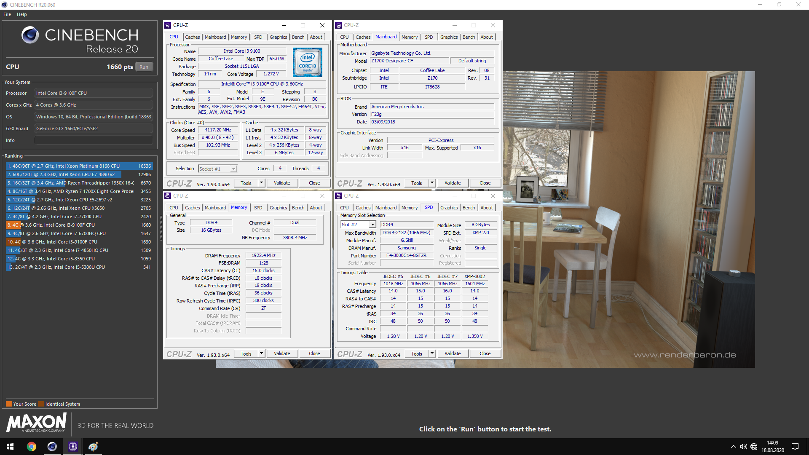Show hidden tray icons chevron
The image size is (809, 455).
point(733,447)
